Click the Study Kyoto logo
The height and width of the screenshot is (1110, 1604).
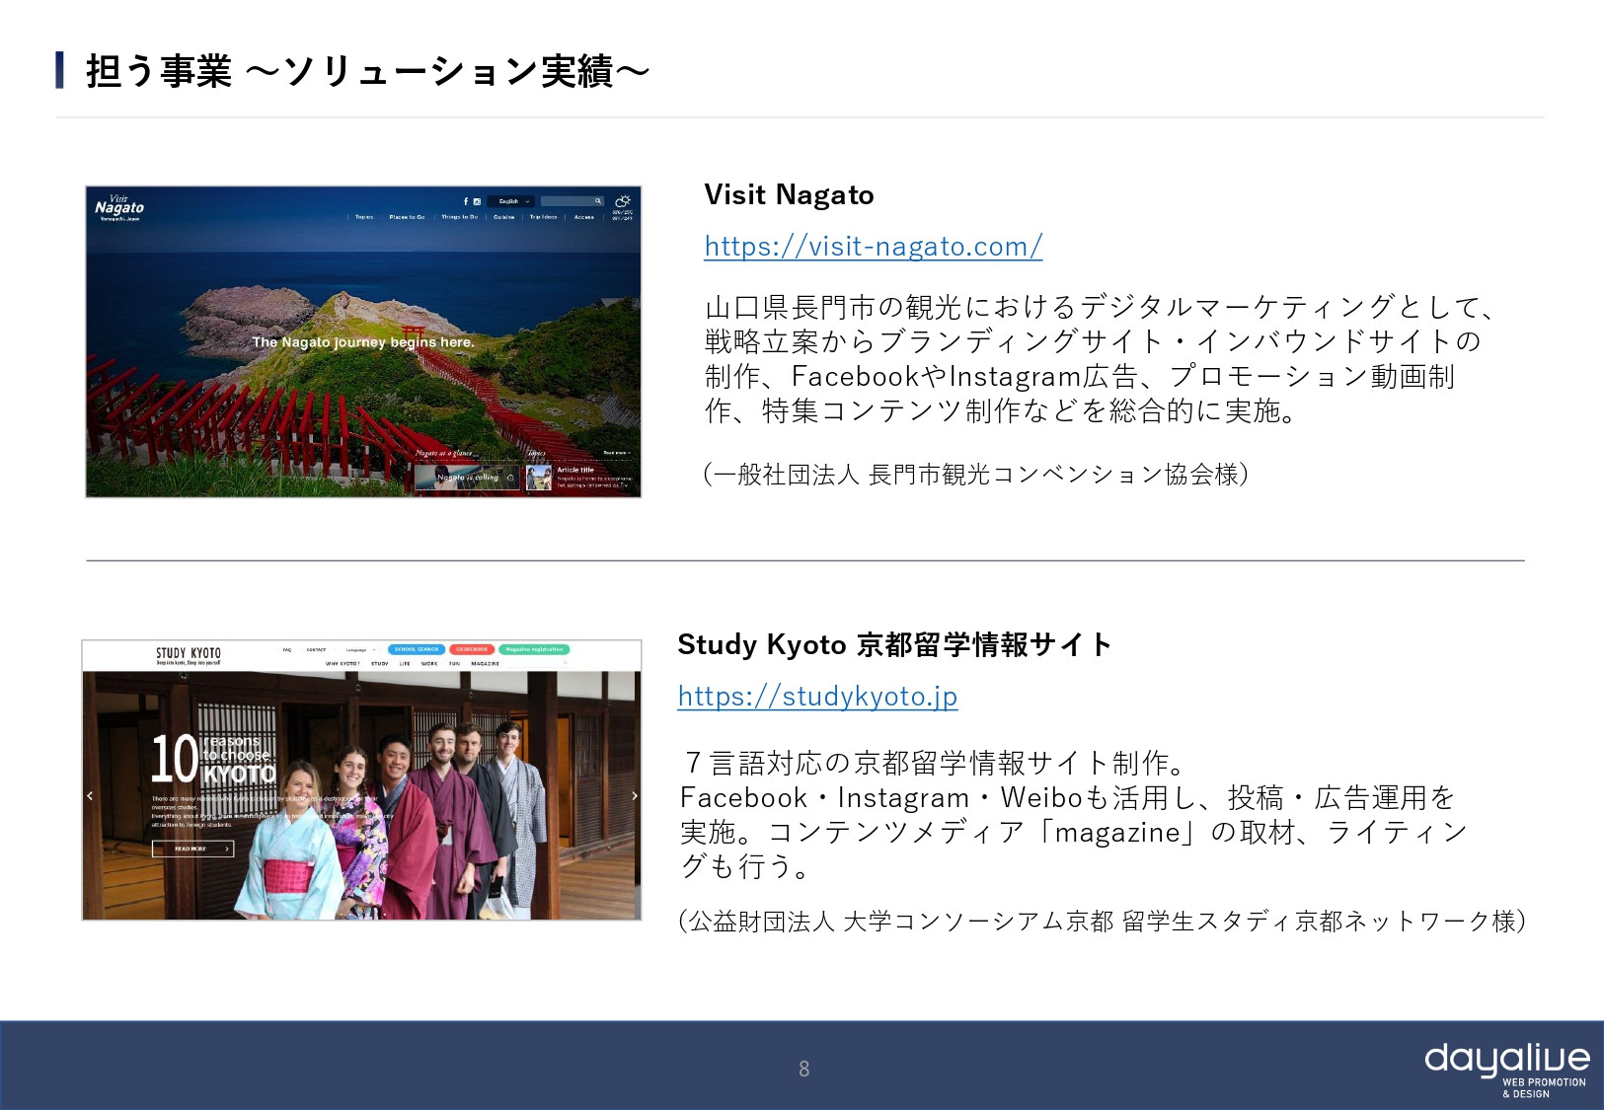(x=189, y=654)
